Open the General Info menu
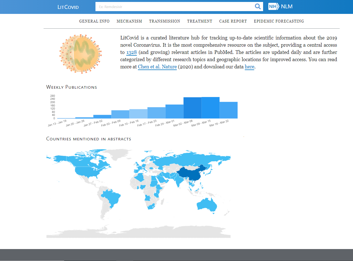 (x=94, y=21)
